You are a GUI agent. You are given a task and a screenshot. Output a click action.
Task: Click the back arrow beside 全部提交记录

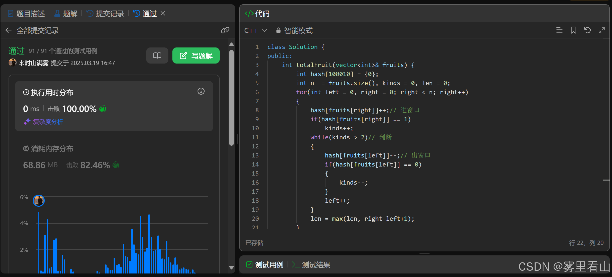9,30
